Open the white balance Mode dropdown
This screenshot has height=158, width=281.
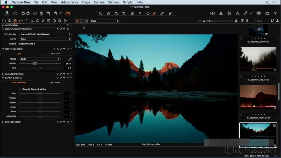40,59
